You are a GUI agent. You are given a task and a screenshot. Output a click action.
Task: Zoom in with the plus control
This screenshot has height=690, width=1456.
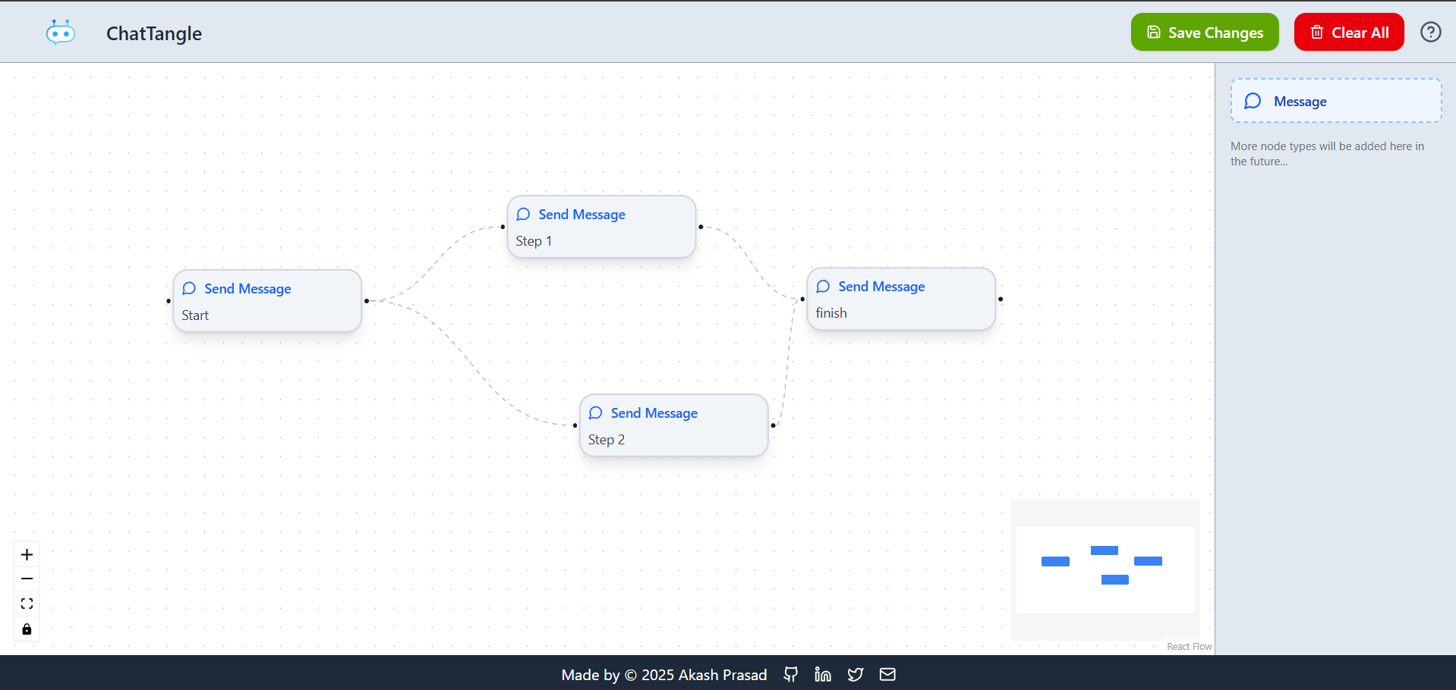[x=27, y=554]
